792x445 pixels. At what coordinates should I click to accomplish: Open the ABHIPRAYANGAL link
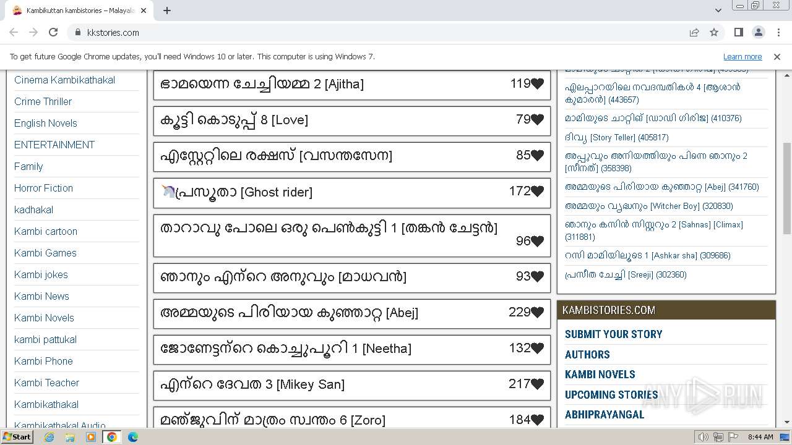(x=605, y=415)
